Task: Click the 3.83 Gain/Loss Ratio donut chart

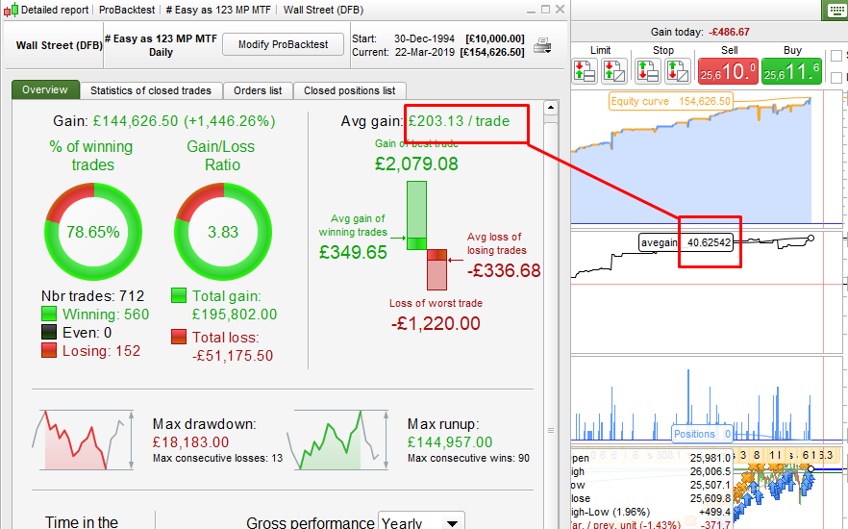Action: pyautogui.click(x=223, y=232)
